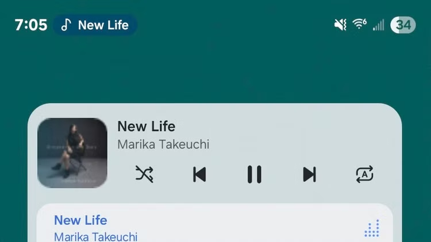Screen dimensions: 431x242
Task: Tap the Wi-Fi 6 status icon
Action: (x=360, y=24)
